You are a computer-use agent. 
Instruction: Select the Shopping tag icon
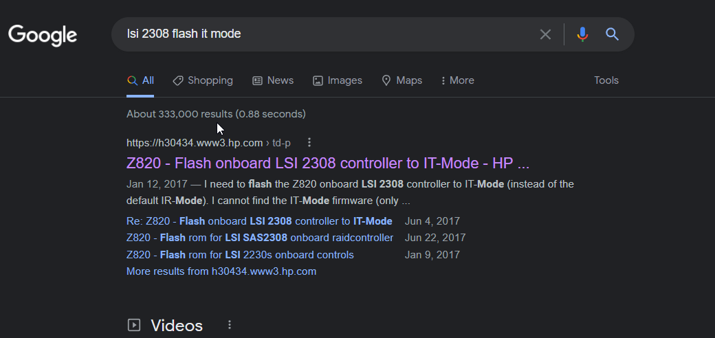pos(178,80)
